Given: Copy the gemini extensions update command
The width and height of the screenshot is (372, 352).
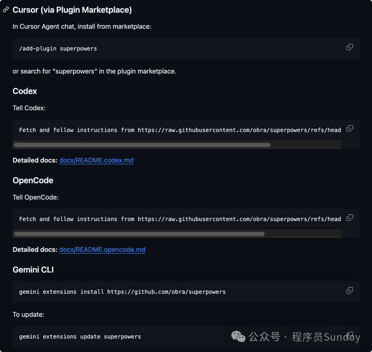Looking at the screenshot, I should tap(349, 335).
